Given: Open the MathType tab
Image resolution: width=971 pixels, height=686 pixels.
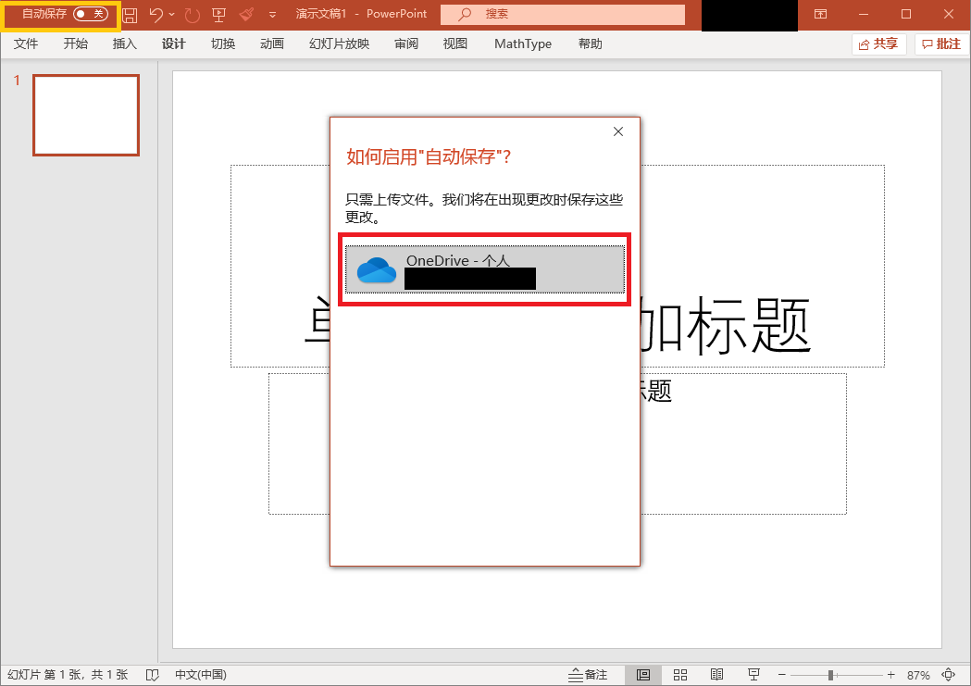Looking at the screenshot, I should tap(523, 44).
